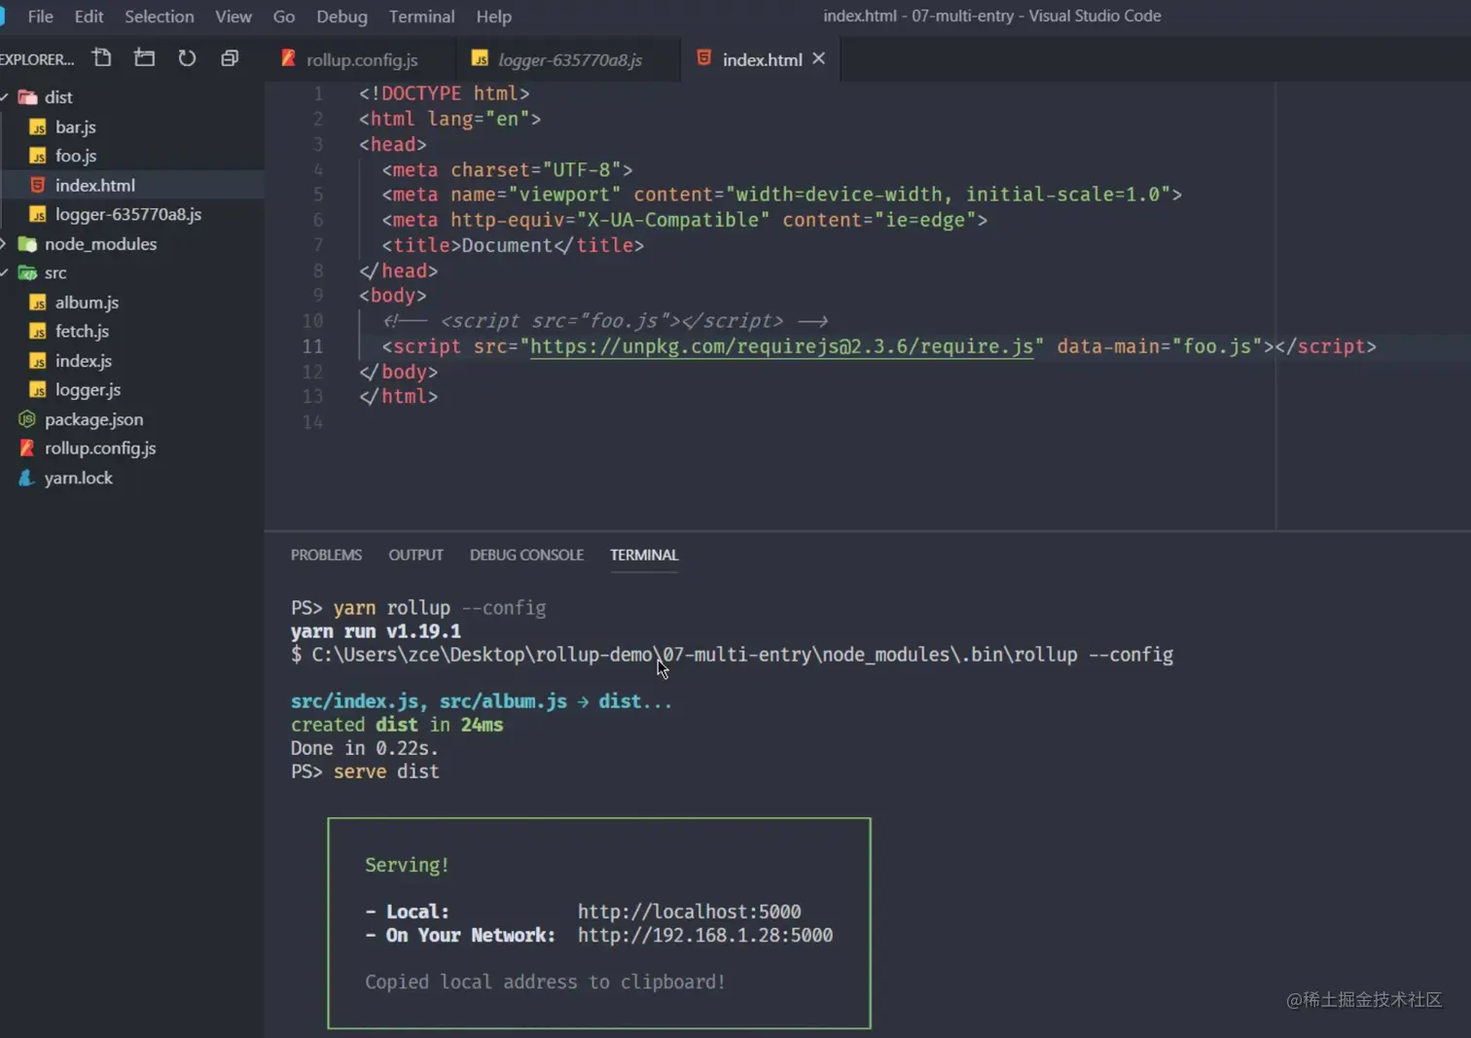Select the index.html editor tab
Image resolution: width=1471 pixels, height=1038 pixels.
click(762, 59)
